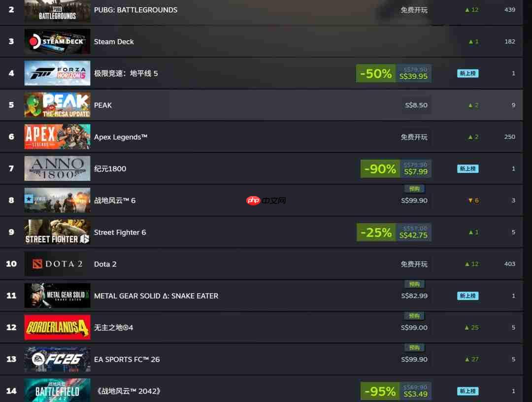
Task: Open the Street Fighter 6 title link
Action: pos(120,233)
